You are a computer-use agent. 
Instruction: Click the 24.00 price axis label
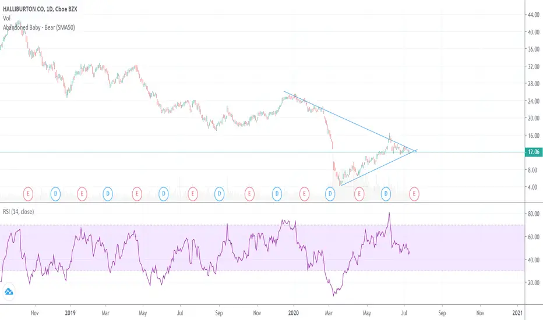[x=534, y=101]
